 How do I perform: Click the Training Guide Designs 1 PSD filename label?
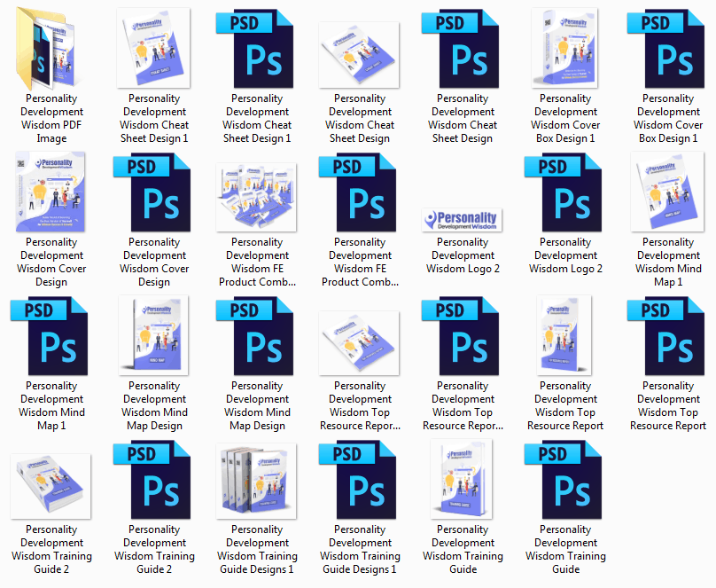(360, 550)
